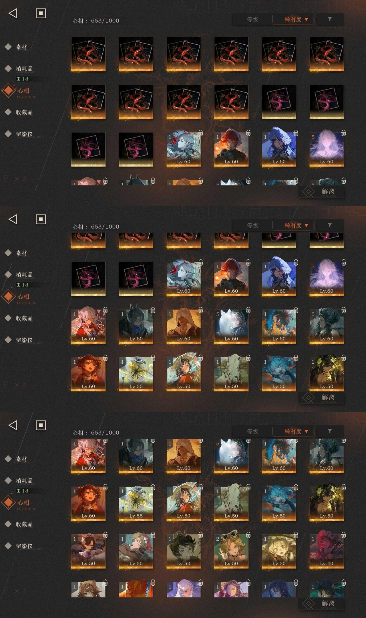
Task: Click the orange 心相 diamond icon in the topmost screenshot
Action: click(9, 90)
